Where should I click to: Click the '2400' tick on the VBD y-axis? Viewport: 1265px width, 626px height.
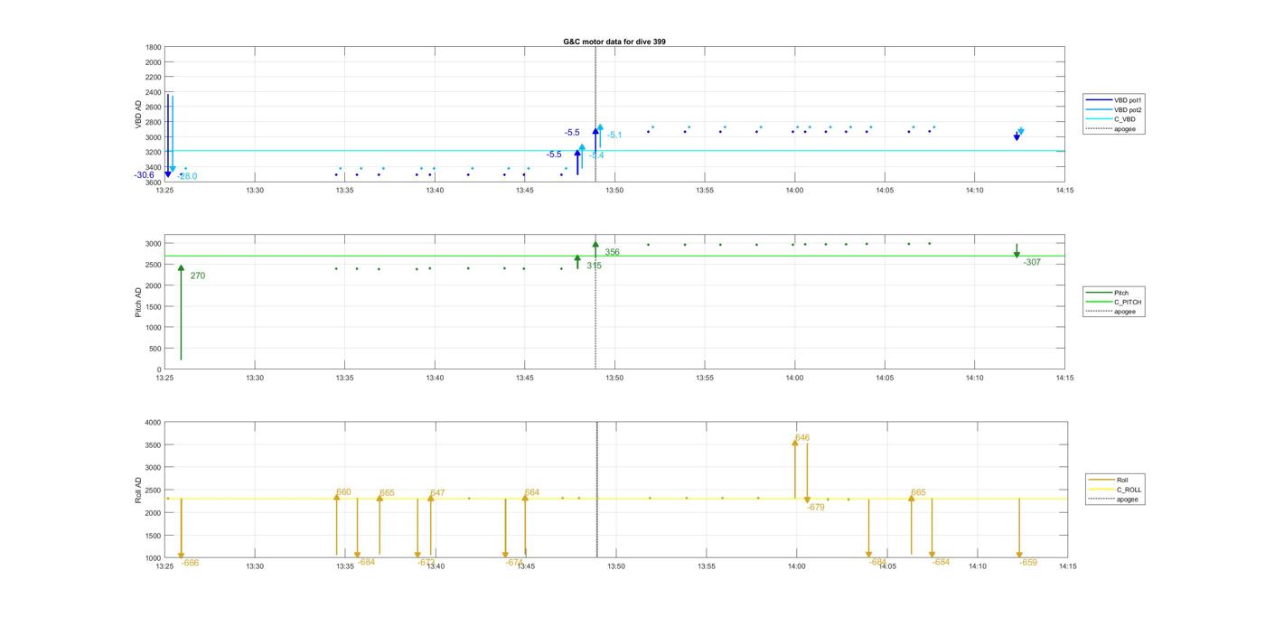tap(154, 92)
